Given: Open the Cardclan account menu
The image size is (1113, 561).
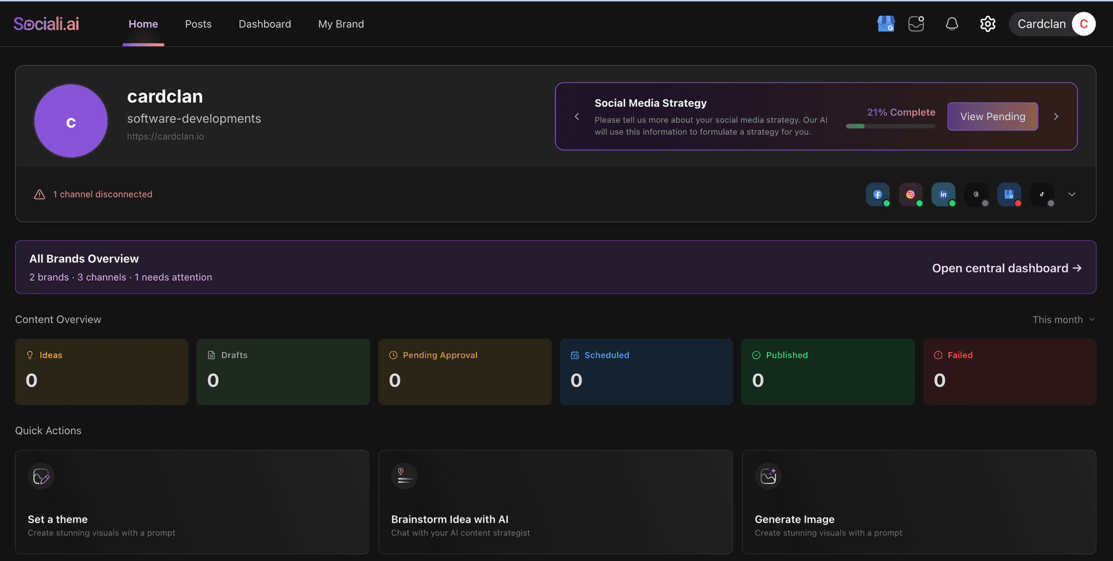Looking at the screenshot, I should [x=1052, y=24].
